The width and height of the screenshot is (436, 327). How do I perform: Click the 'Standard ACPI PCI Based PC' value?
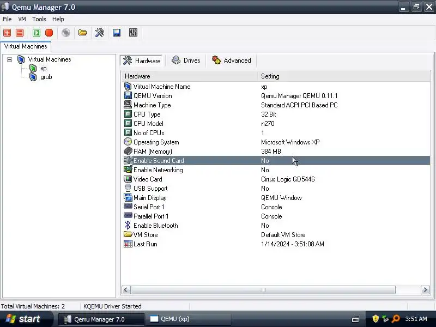pos(299,105)
